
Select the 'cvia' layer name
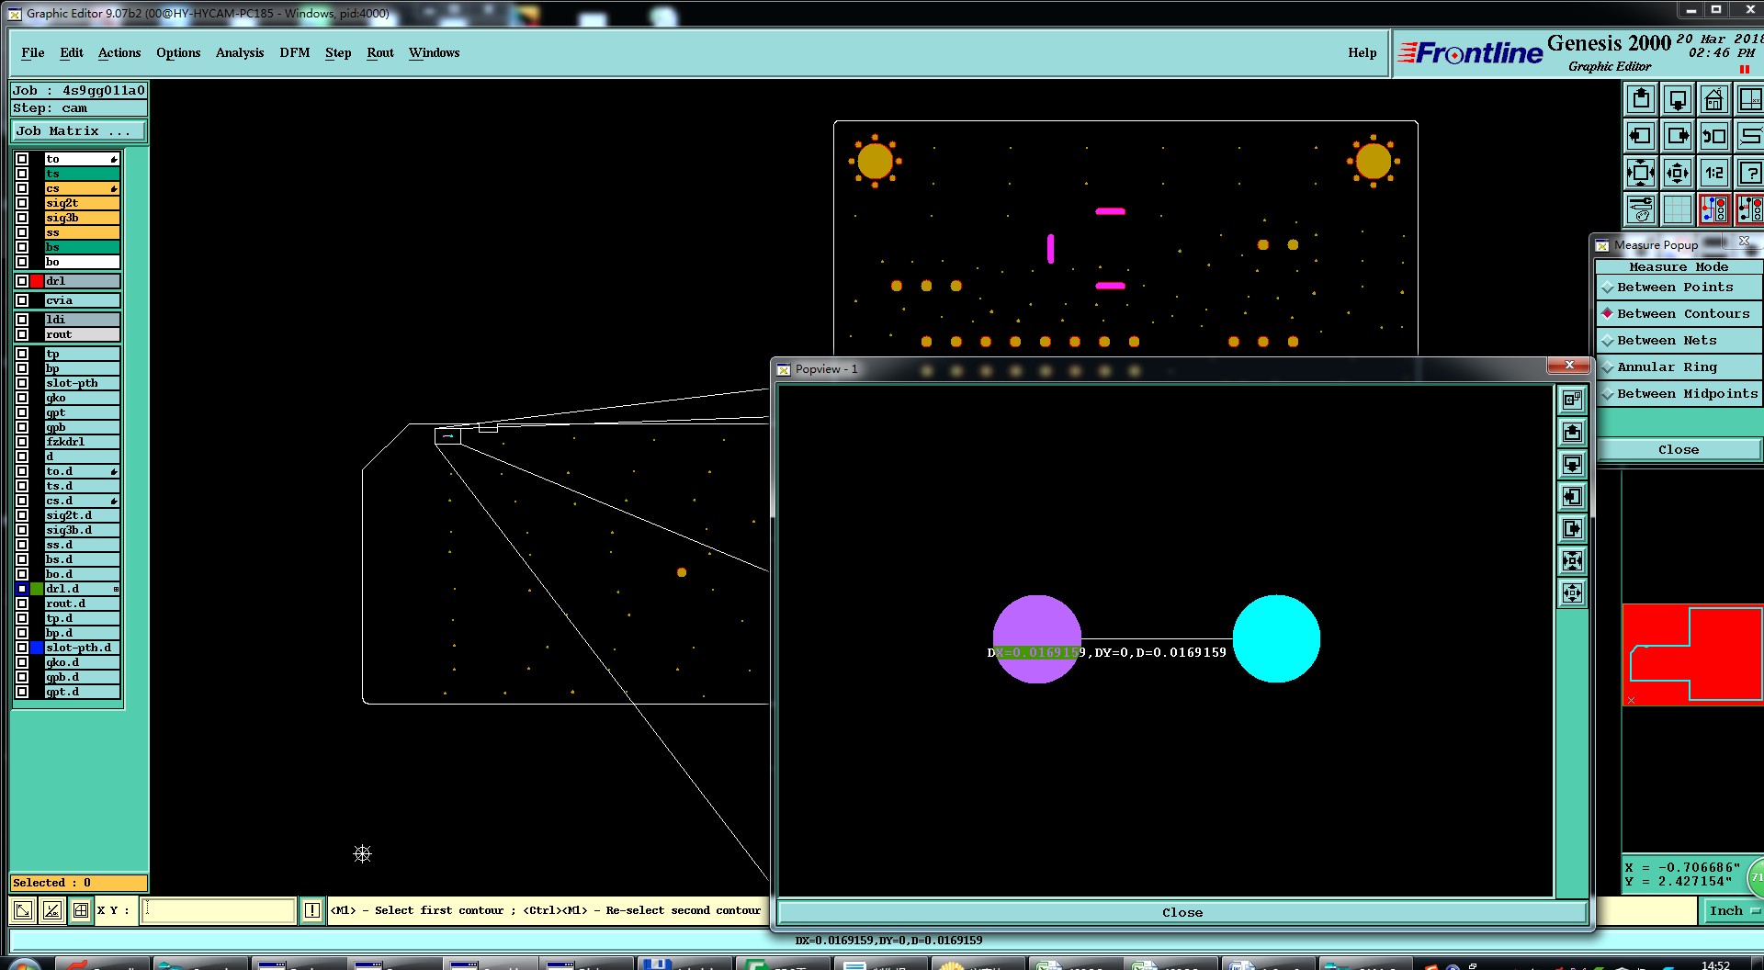(83, 300)
